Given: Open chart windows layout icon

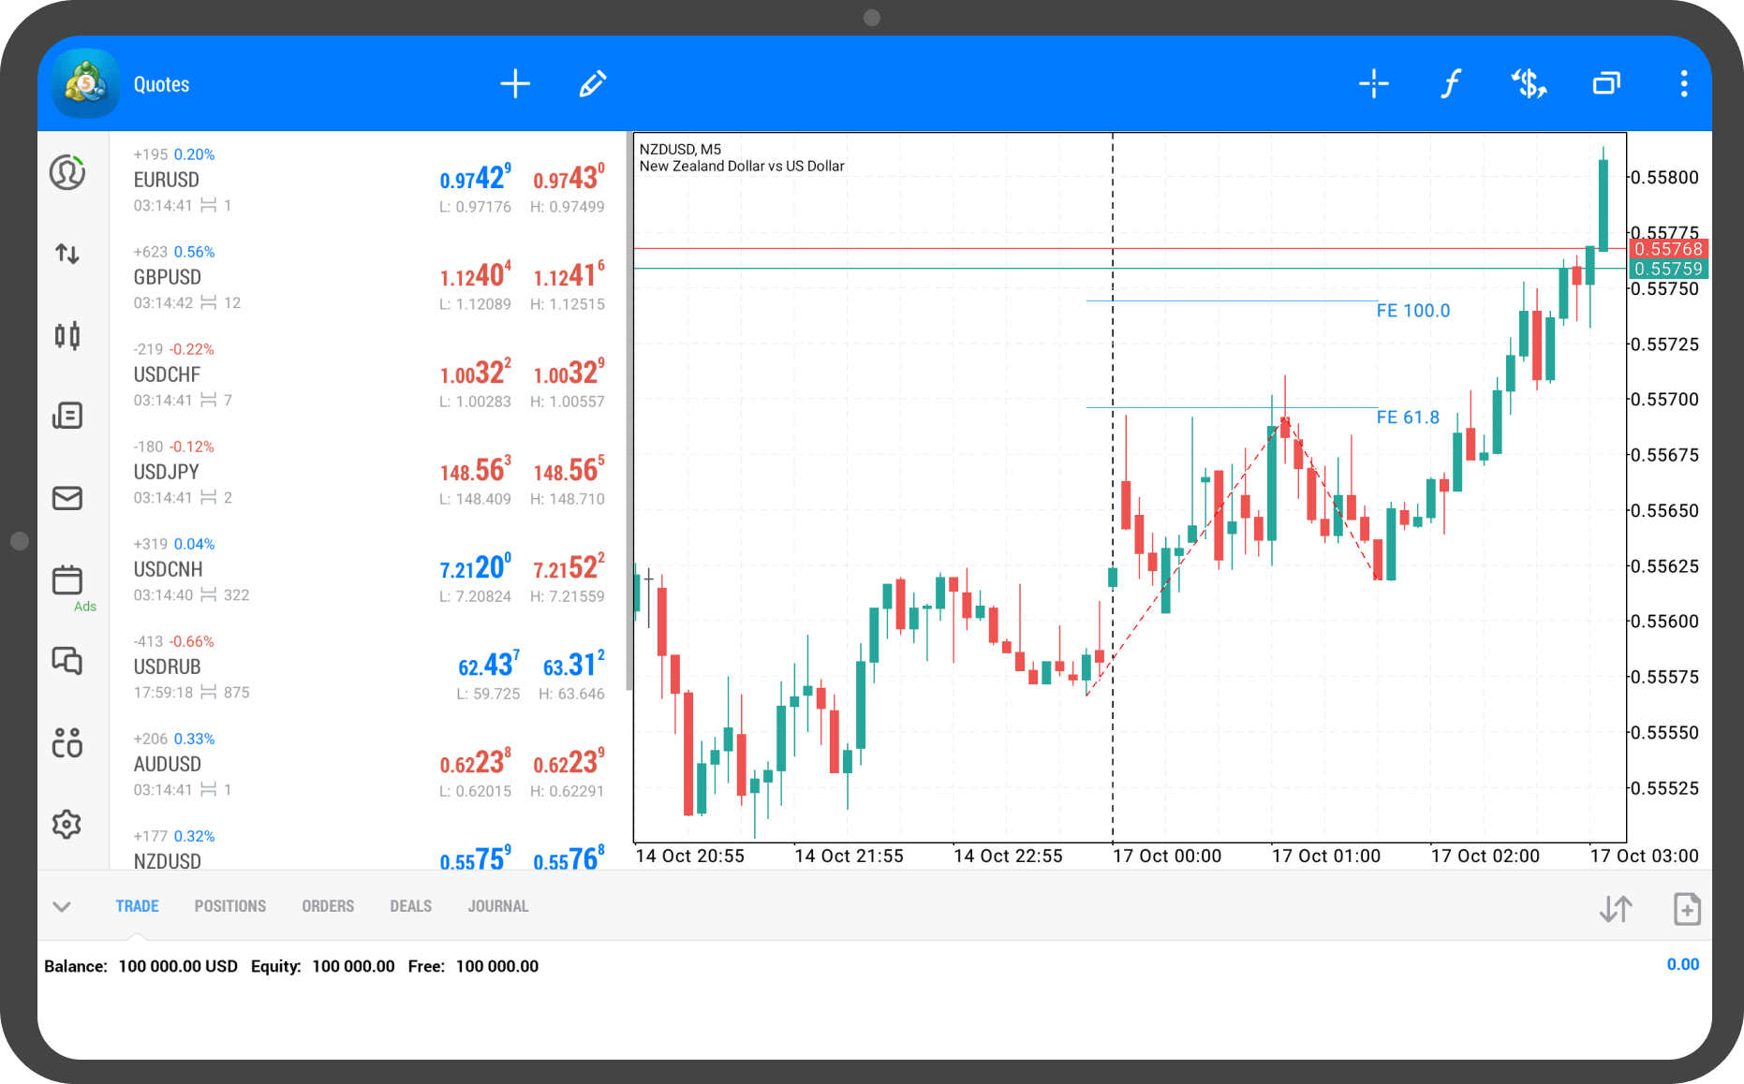Looking at the screenshot, I should coord(1606,84).
